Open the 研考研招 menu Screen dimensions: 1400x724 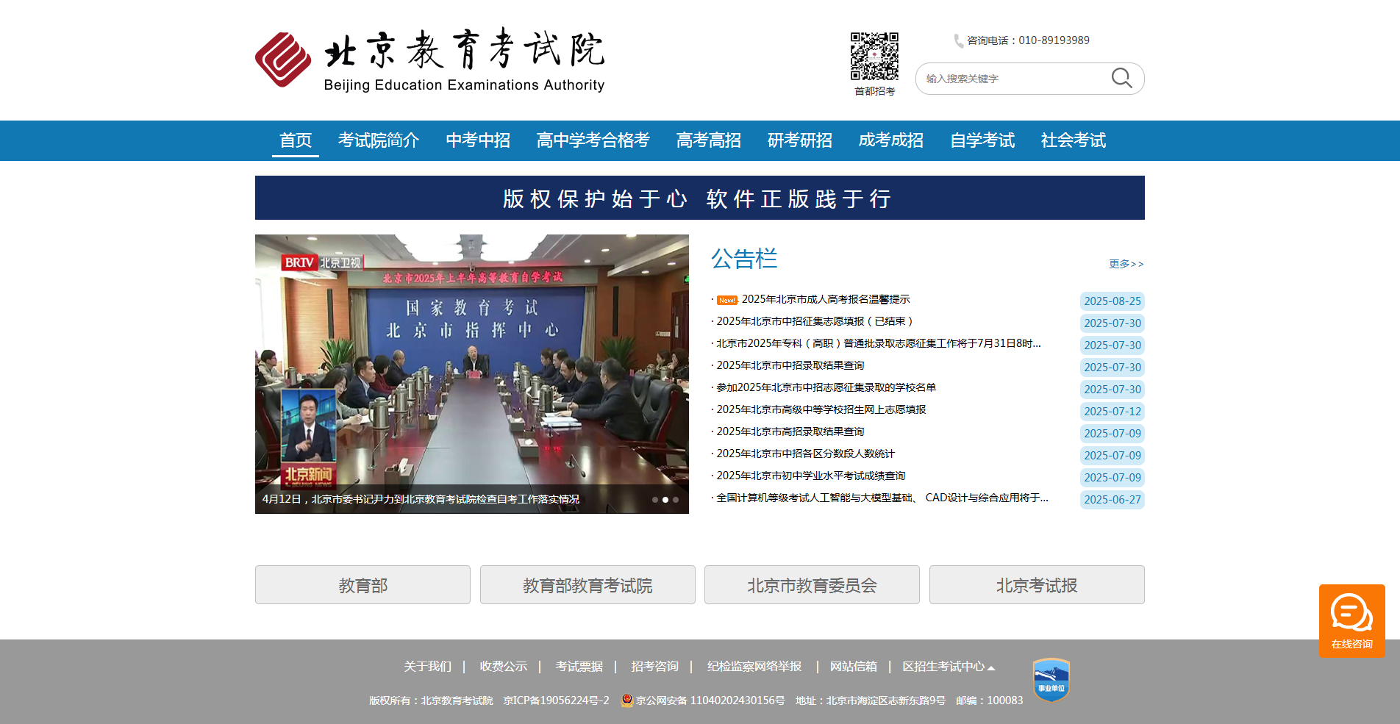pyautogui.click(x=799, y=140)
